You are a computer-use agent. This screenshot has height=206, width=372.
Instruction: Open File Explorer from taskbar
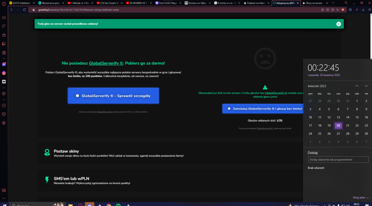tap(70, 205)
